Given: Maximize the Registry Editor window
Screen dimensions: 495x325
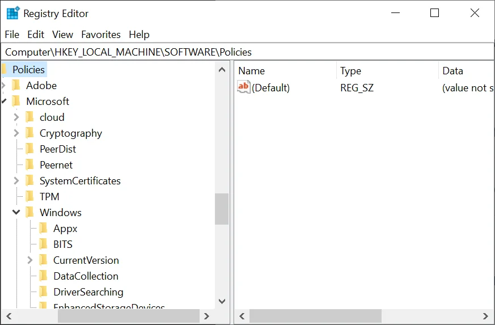Looking at the screenshot, I should tap(435, 13).
